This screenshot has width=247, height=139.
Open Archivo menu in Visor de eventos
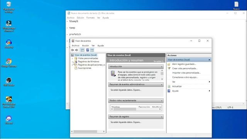click(x=76, y=46)
